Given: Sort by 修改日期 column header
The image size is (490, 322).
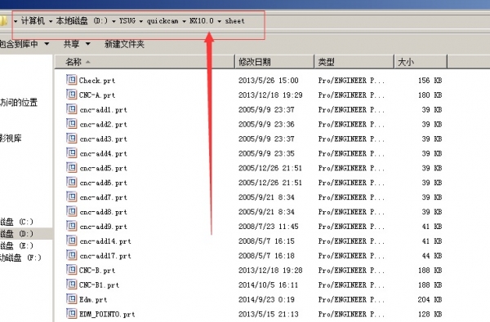Looking at the screenshot, I should [x=274, y=62].
